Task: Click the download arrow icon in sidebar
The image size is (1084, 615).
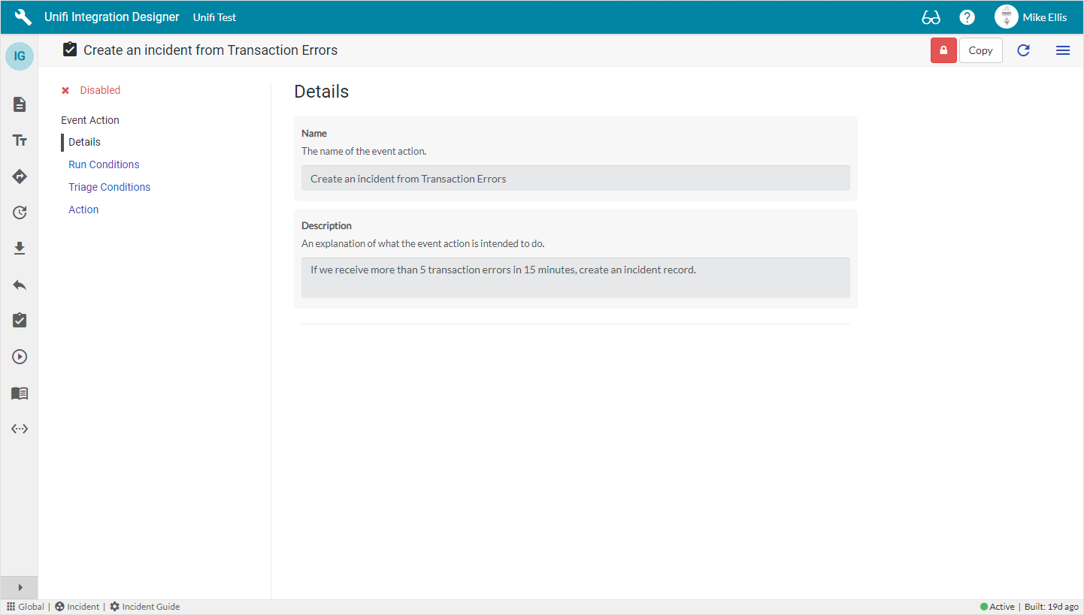Action: tap(20, 249)
